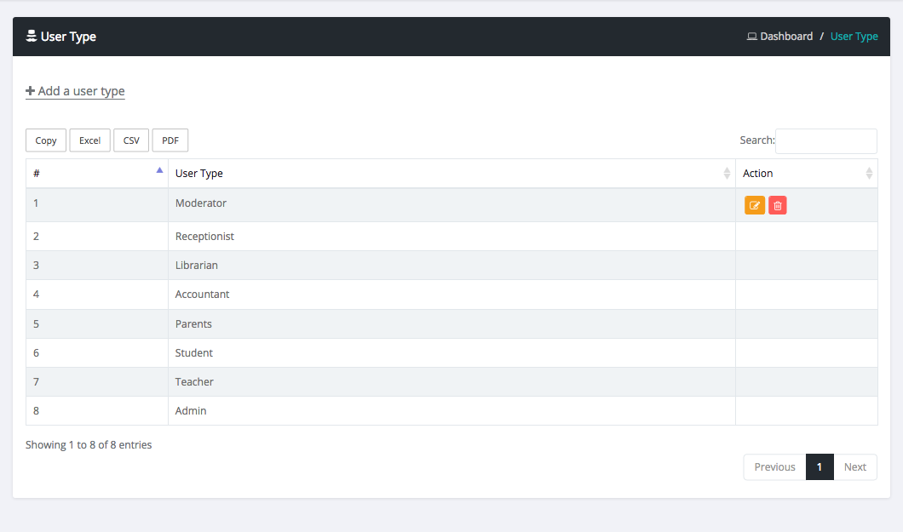Image resolution: width=903 pixels, height=532 pixels.
Task: Click the plus icon before Add a user type
Action: point(28,90)
